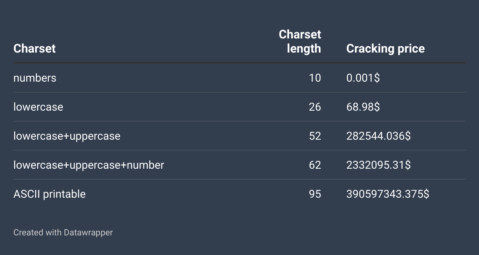Select the ASCII printable charset cell
Screen dimensions: 479x255
(49, 194)
